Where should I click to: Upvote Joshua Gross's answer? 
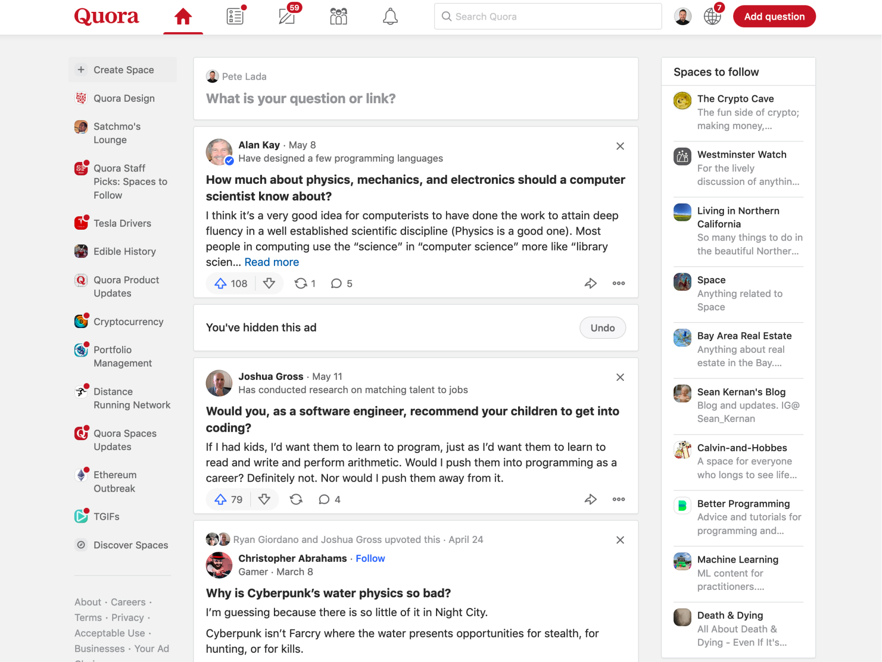[220, 499]
